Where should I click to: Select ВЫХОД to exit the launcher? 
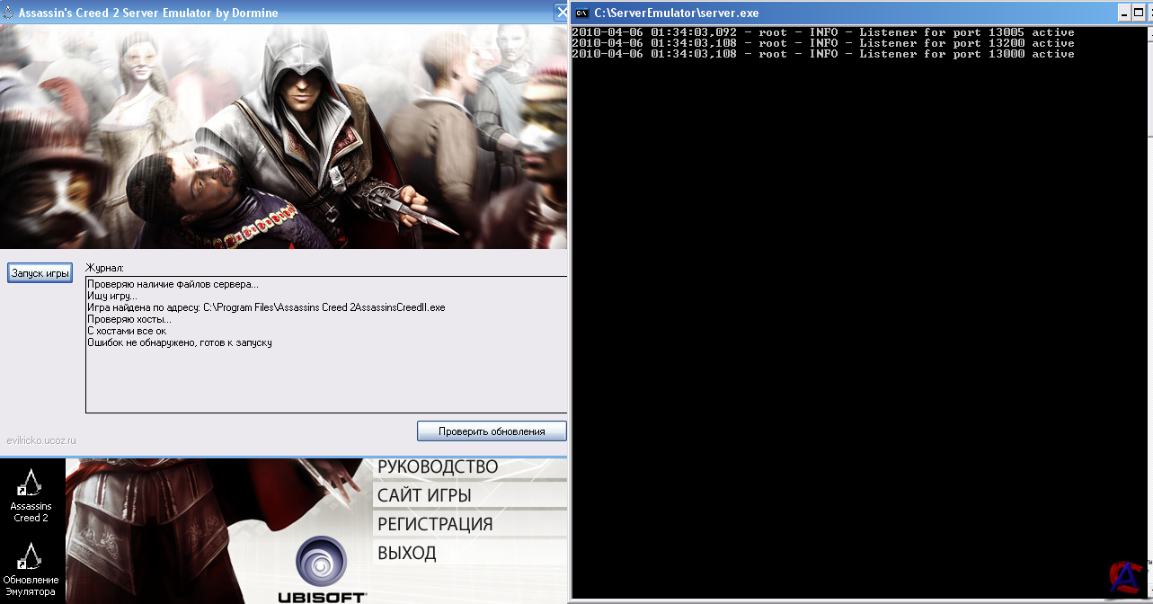(407, 553)
